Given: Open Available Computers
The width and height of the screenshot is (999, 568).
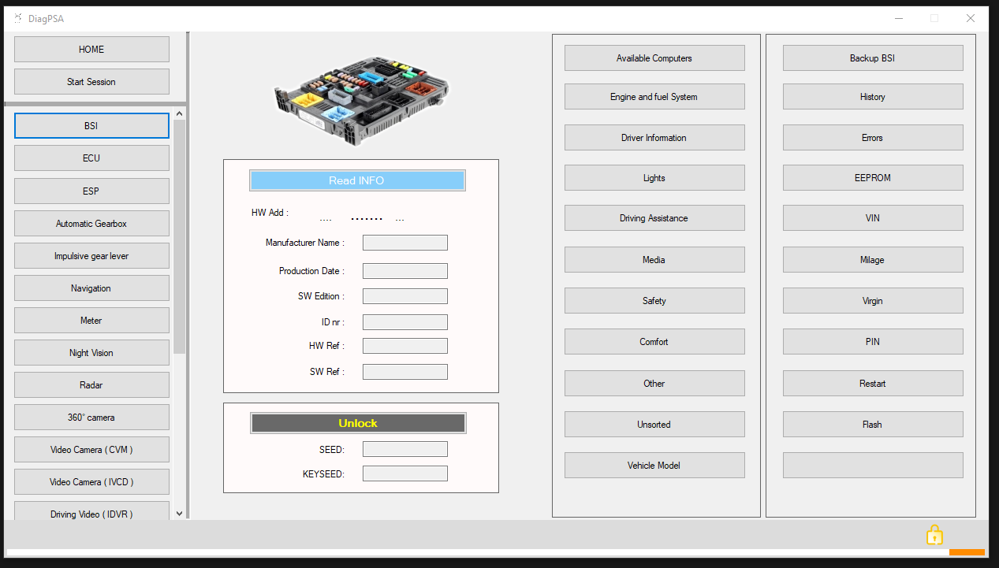Looking at the screenshot, I should [654, 58].
